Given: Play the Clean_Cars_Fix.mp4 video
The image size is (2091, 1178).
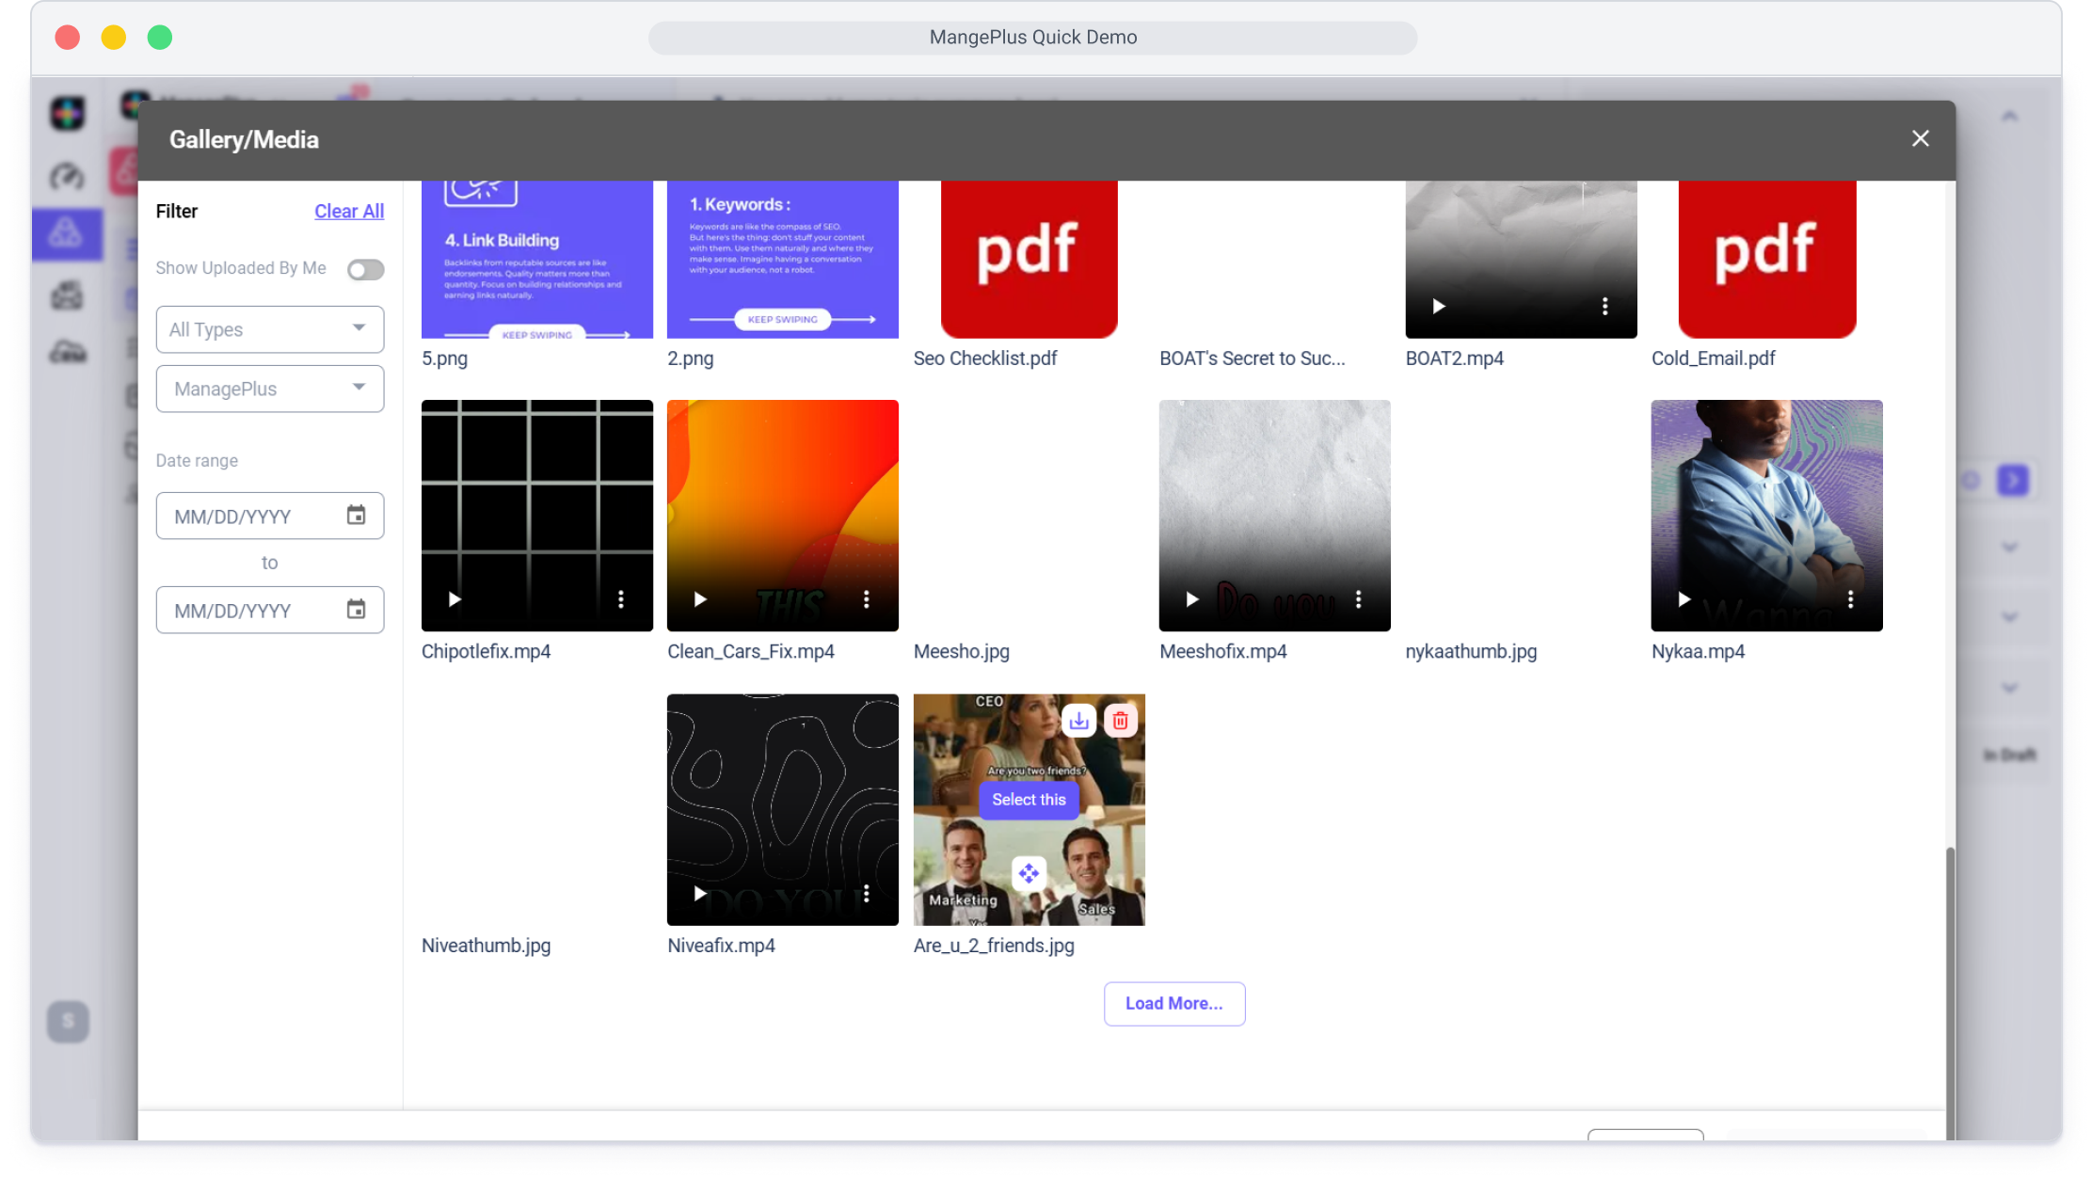Looking at the screenshot, I should [700, 599].
